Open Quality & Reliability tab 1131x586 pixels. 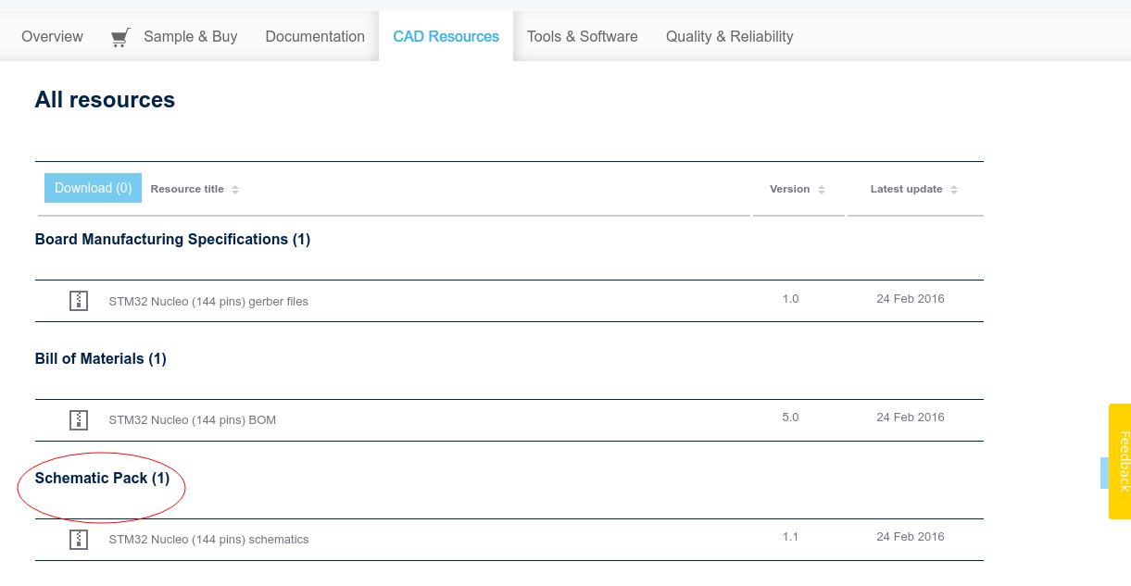pyautogui.click(x=729, y=37)
